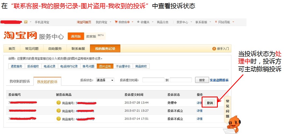Open the 常见问题 side floating panel
Image resolution: width=290 pixels, height=134 pixels.
point(227,109)
